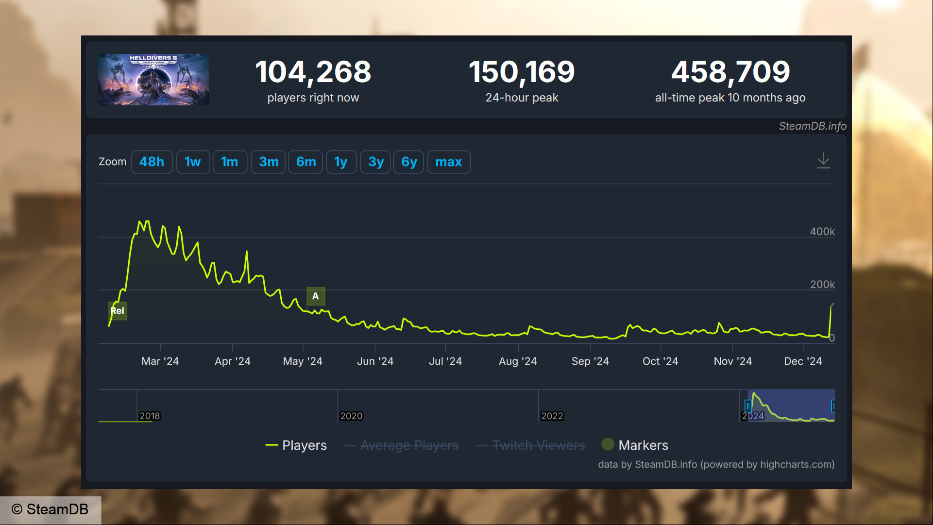Click the Jun '24 axis label
This screenshot has height=525, width=933.
[x=375, y=361]
